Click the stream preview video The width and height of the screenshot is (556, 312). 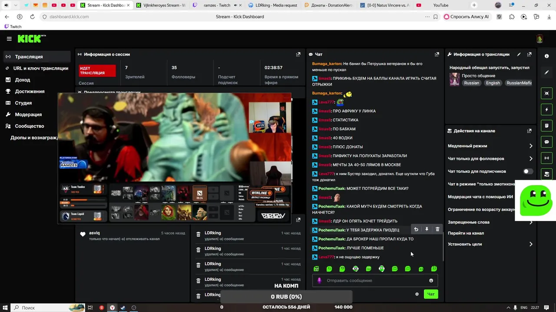pos(175,158)
